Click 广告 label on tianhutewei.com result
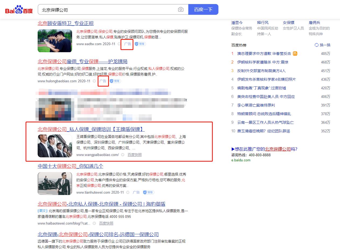 point(136,192)
